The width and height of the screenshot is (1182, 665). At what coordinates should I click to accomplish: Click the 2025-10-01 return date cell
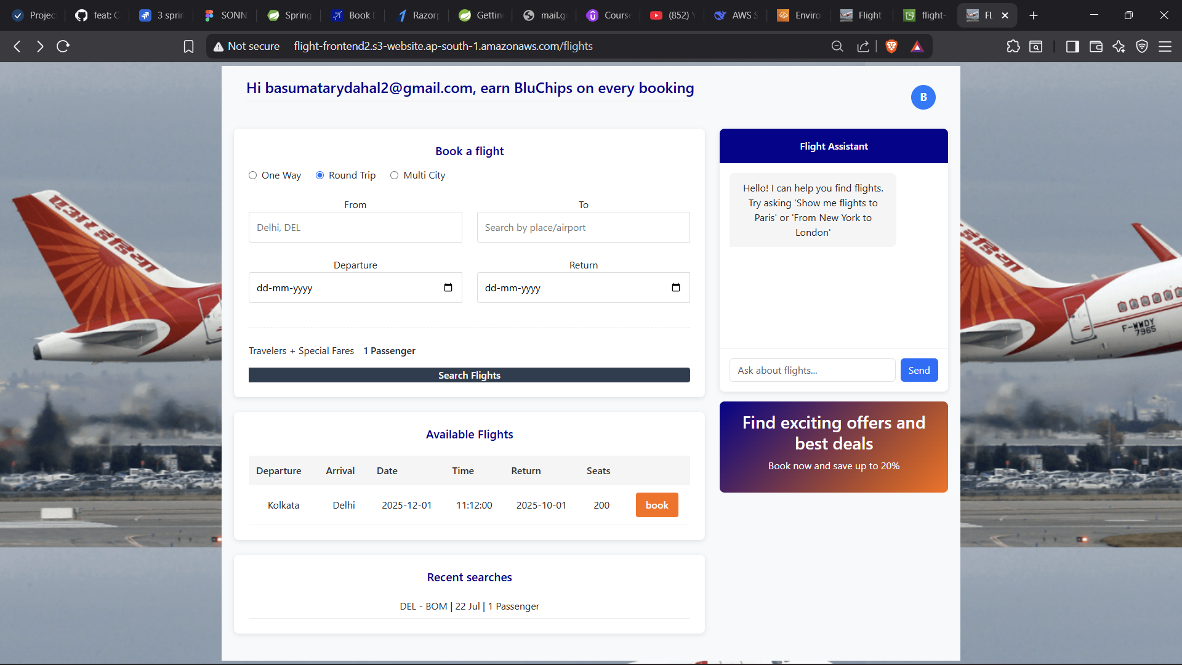click(541, 505)
